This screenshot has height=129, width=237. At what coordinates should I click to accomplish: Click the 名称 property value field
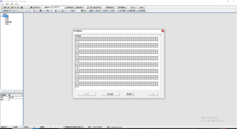point(15,97)
